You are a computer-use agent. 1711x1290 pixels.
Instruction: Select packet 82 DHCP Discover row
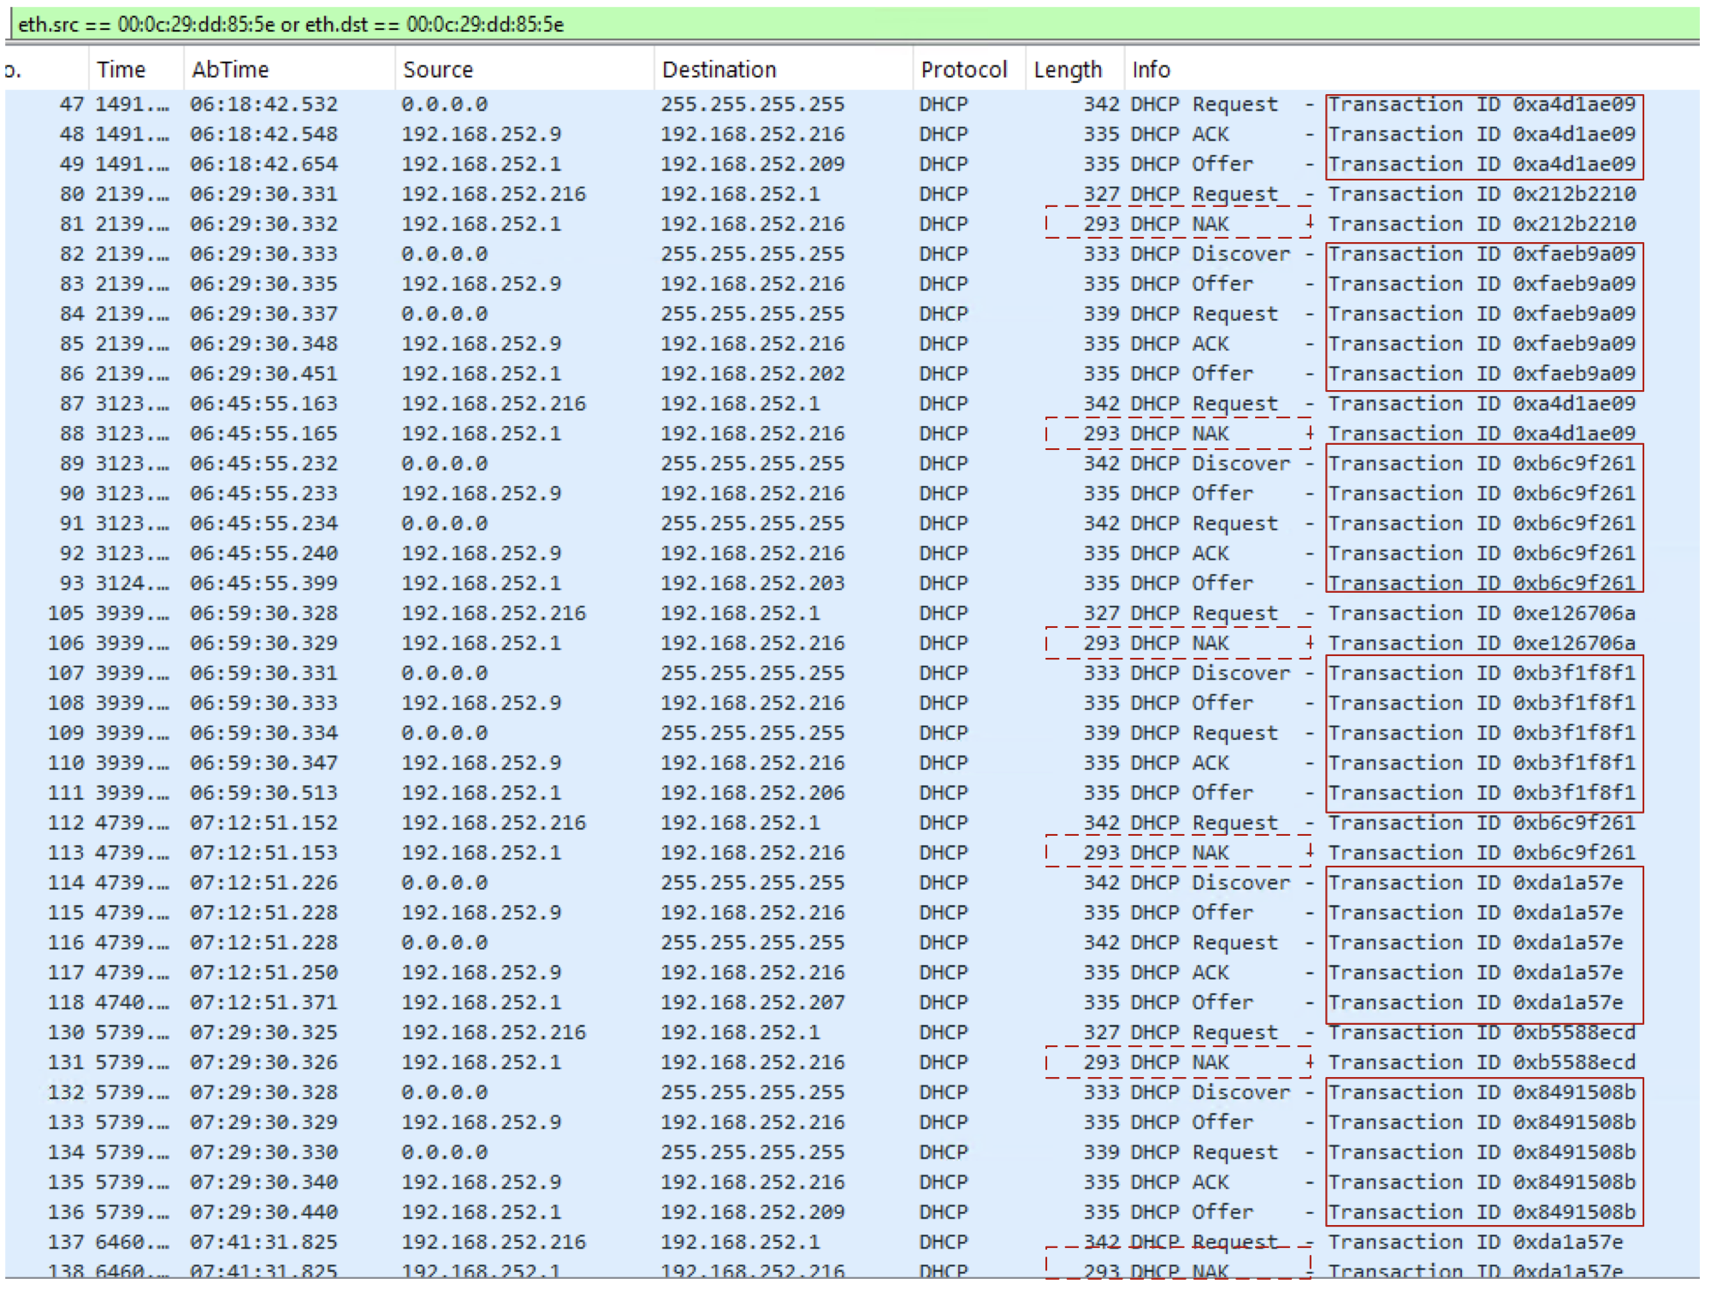tap(852, 254)
